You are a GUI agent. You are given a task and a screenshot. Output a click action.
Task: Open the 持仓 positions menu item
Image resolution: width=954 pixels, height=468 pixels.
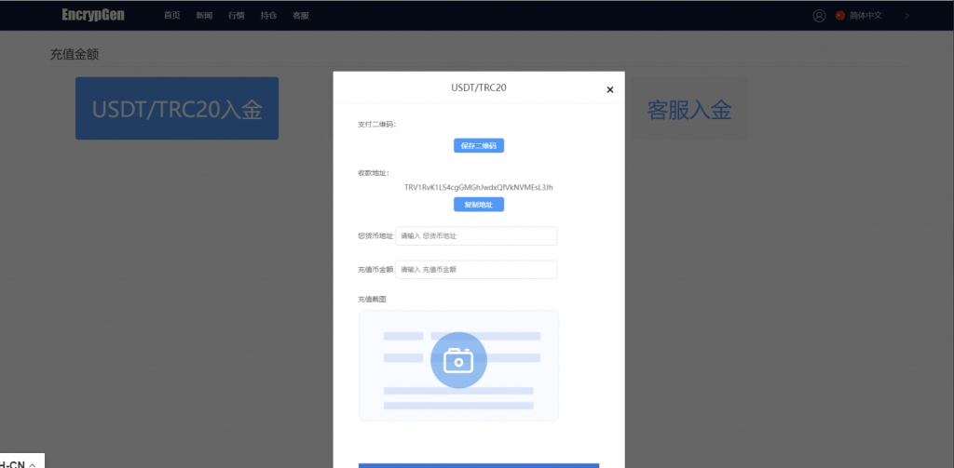click(x=268, y=16)
